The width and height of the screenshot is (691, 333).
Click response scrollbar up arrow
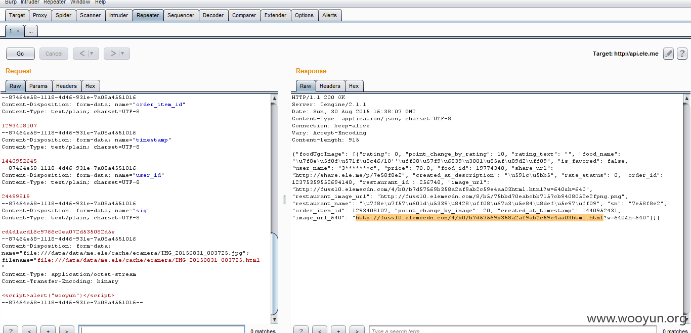pyautogui.click(x=687, y=98)
